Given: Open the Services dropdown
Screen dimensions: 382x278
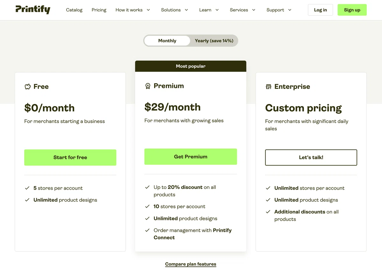Looking at the screenshot, I should (x=243, y=10).
